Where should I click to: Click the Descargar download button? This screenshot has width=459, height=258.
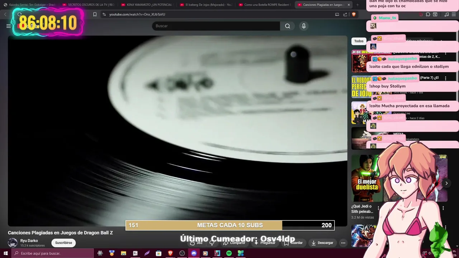click(322, 243)
